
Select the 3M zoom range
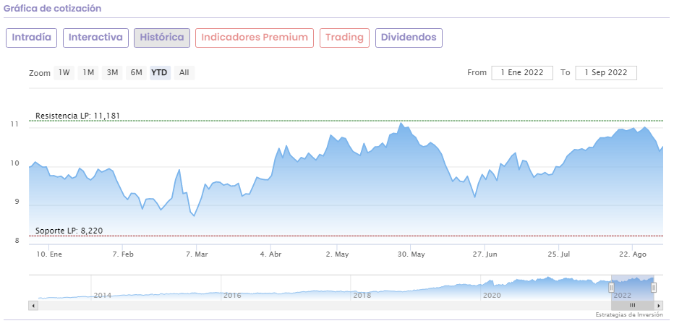(112, 72)
